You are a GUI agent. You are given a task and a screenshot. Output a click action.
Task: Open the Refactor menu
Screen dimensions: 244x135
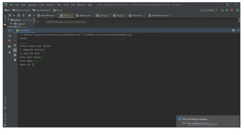pos(51,5)
